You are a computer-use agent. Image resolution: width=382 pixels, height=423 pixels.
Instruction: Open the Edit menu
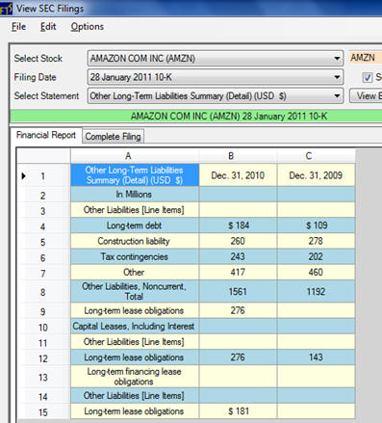pyautogui.click(x=48, y=27)
